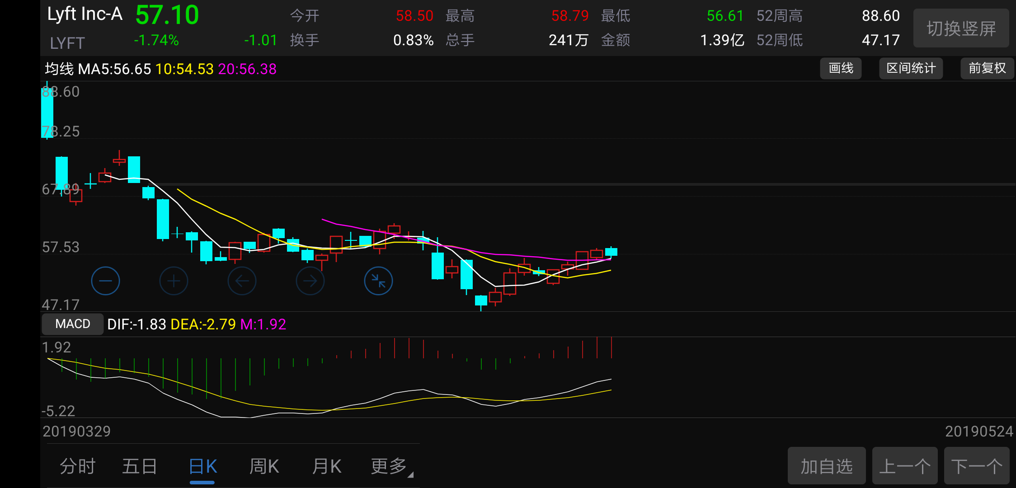This screenshot has height=488, width=1016.
Task: Click the total volume 241万
Action: click(x=569, y=40)
